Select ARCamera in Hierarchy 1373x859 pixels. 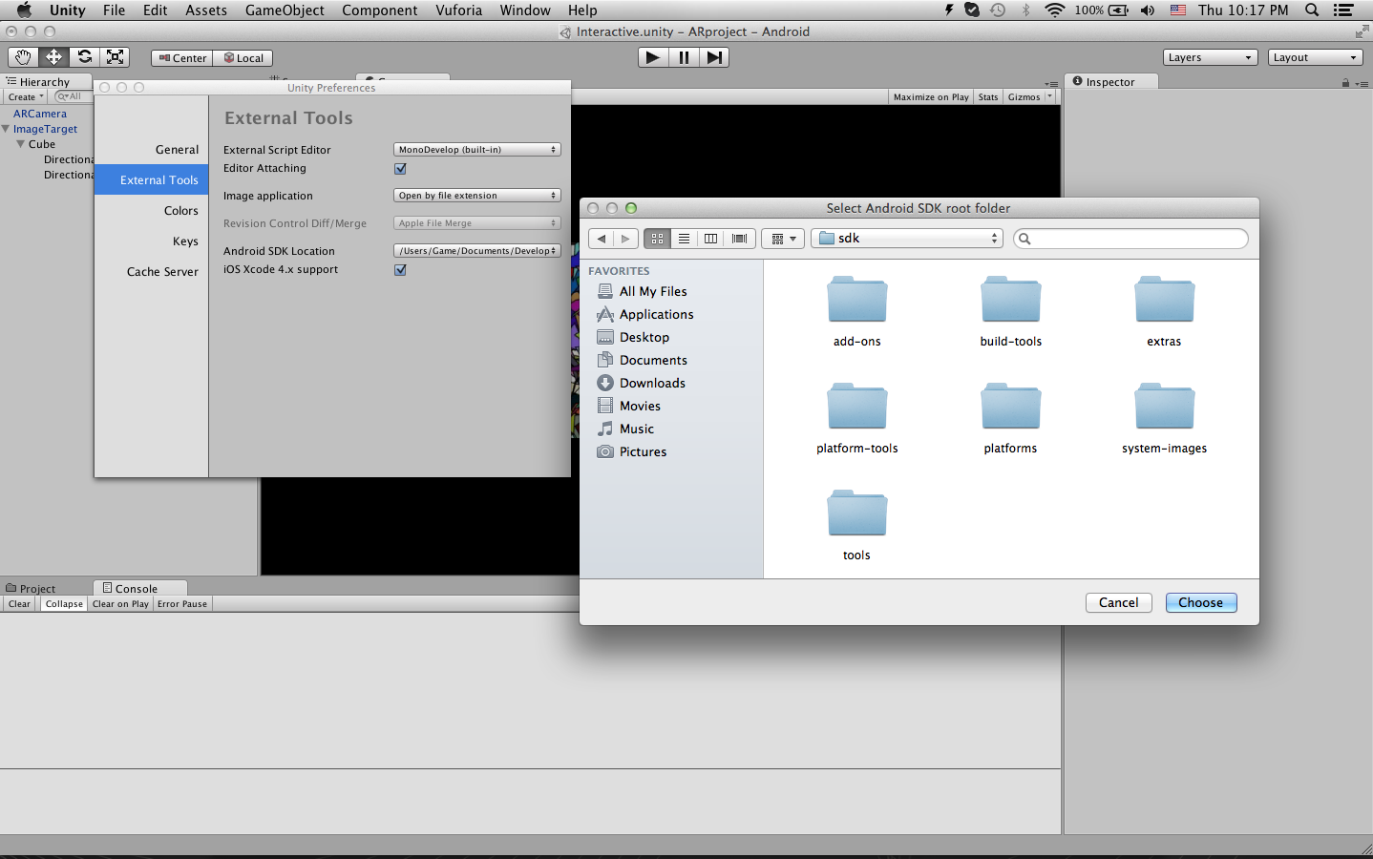40,114
